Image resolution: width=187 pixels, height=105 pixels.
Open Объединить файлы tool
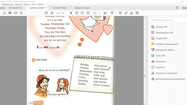point(165,50)
